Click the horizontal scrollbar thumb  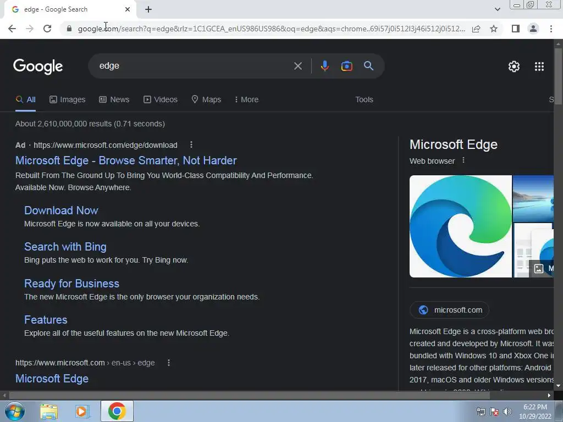click(250, 396)
